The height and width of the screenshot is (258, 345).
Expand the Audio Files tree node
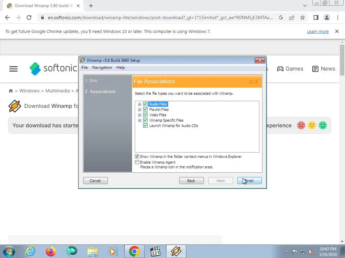click(x=139, y=104)
